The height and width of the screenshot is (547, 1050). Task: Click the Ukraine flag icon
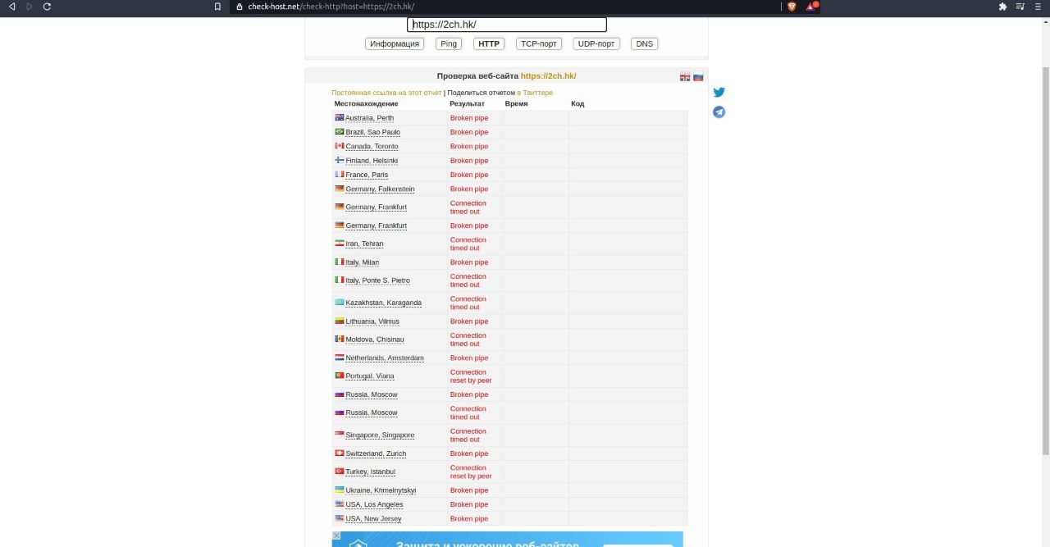coord(340,490)
